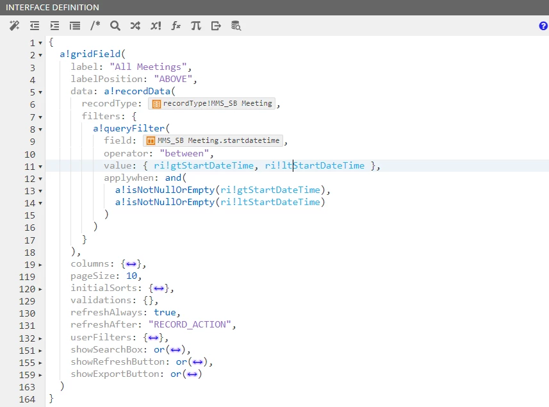The image size is (549, 407).
Task: Click line number 164 in the gutter
Action: 28,399
